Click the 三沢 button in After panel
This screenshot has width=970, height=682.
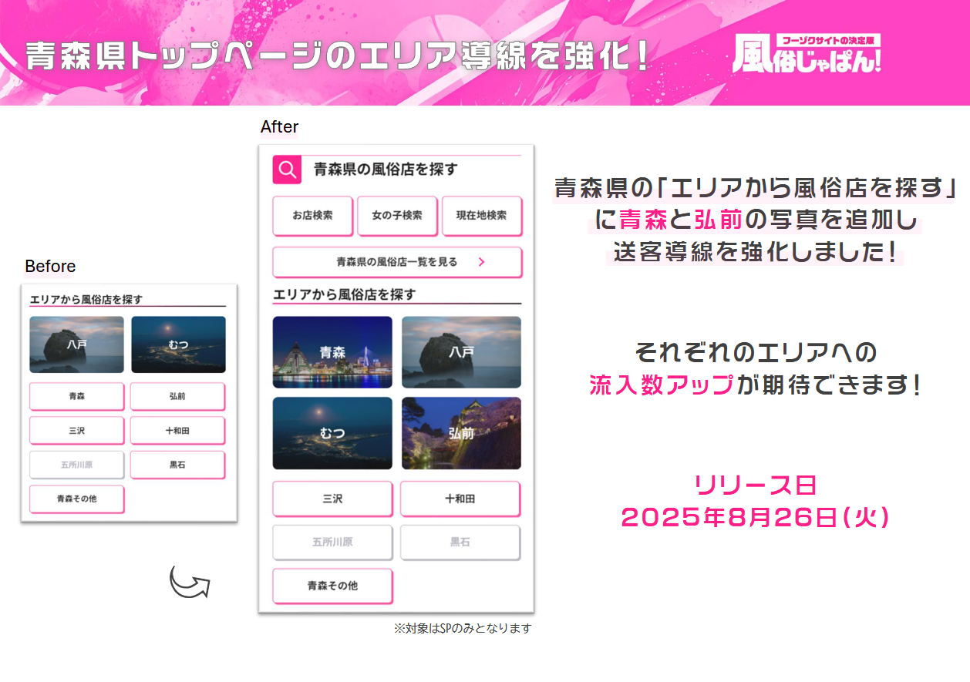point(332,499)
